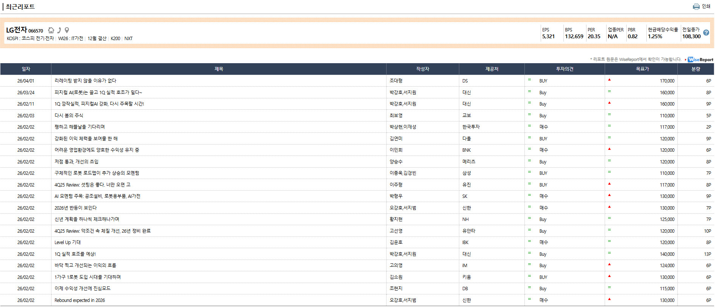Viewport: 716px width, 308px height.
Task: Click the 작성자 column header
Action: click(x=423, y=69)
